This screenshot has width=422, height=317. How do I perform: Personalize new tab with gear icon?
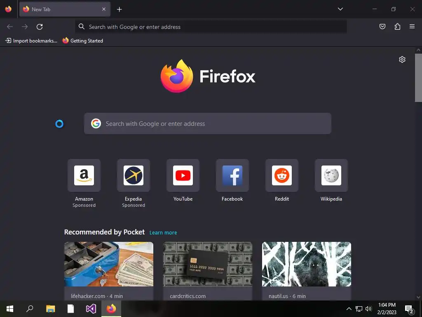(x=402, y=59)
